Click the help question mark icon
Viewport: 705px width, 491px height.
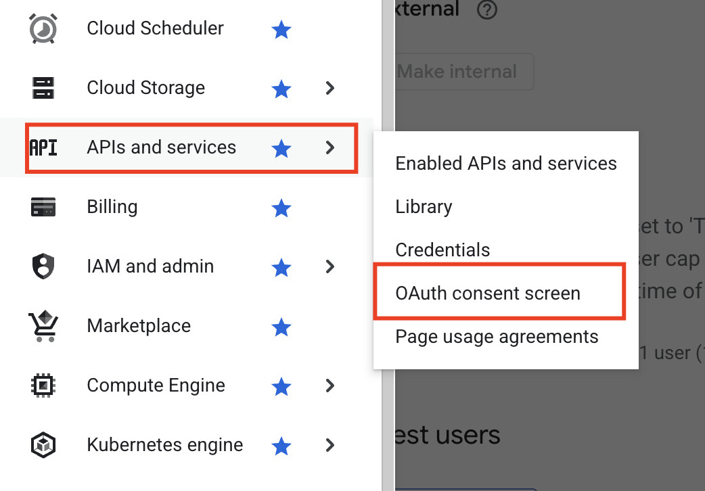coord(487,10)
